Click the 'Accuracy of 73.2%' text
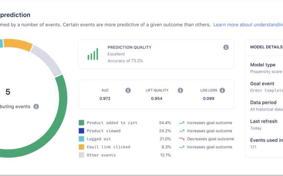Screen dimensions: 283x176 [125, 61]
